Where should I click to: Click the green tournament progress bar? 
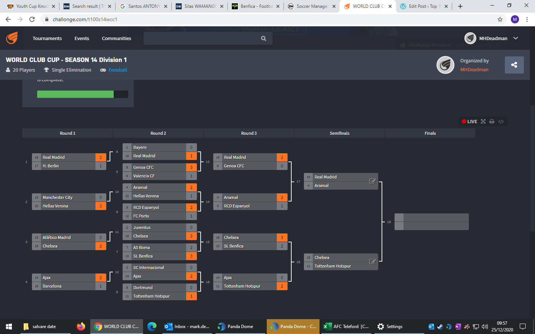(x=75, y=94)
